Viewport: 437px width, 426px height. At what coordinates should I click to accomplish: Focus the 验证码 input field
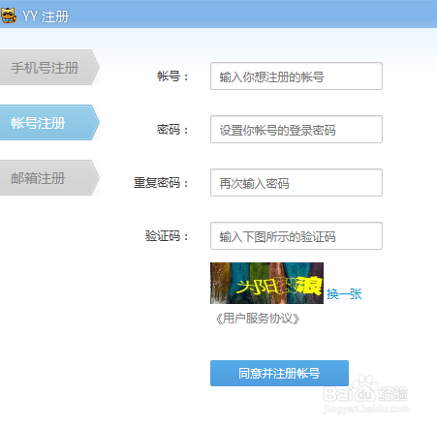(x=297, y=236)
